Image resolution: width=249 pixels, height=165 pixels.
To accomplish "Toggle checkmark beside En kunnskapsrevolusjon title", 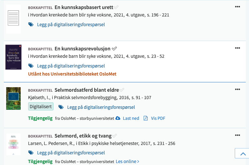I will click(x=114, y=48).
